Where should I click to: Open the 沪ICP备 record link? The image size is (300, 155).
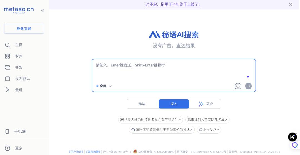click(117, 152)
